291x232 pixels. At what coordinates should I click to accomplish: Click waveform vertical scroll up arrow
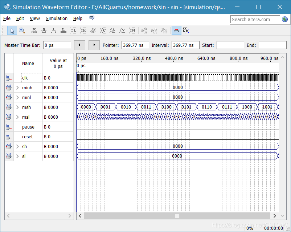click(282, 57)
